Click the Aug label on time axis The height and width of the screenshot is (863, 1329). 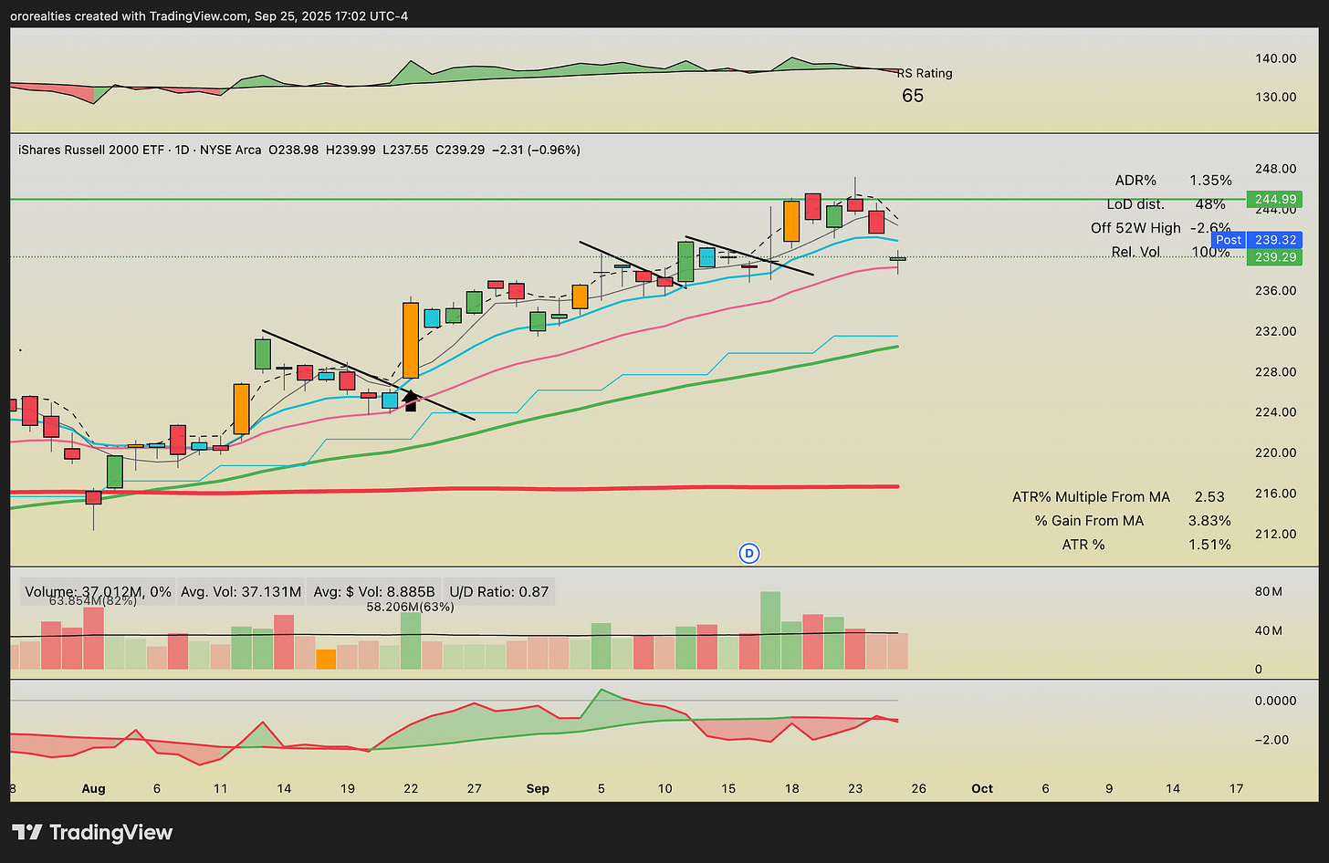[94, 788]
